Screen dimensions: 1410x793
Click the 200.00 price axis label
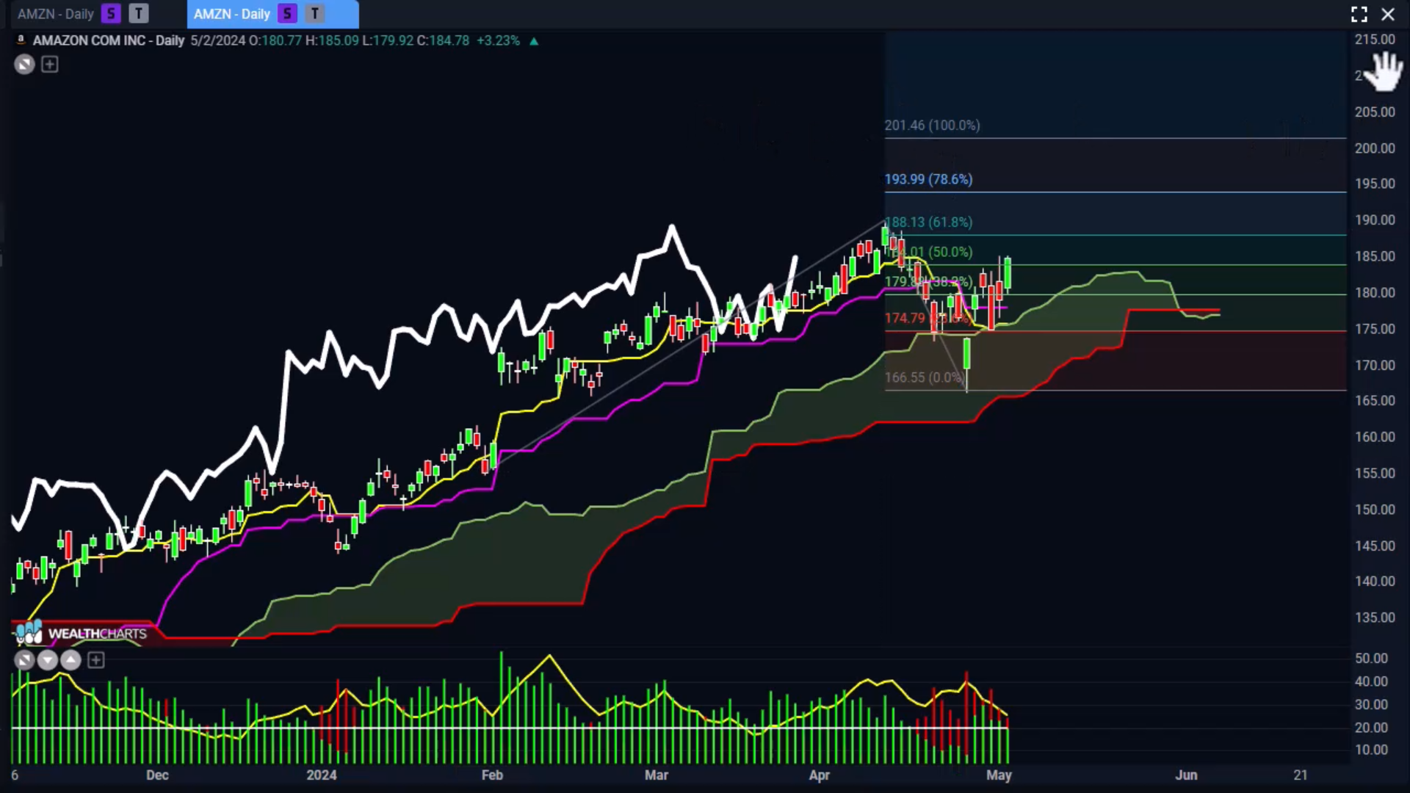coord(1375,148)
